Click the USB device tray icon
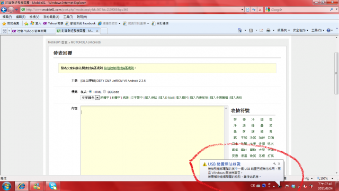Screen dimensions: 339x191 (280, 186)
